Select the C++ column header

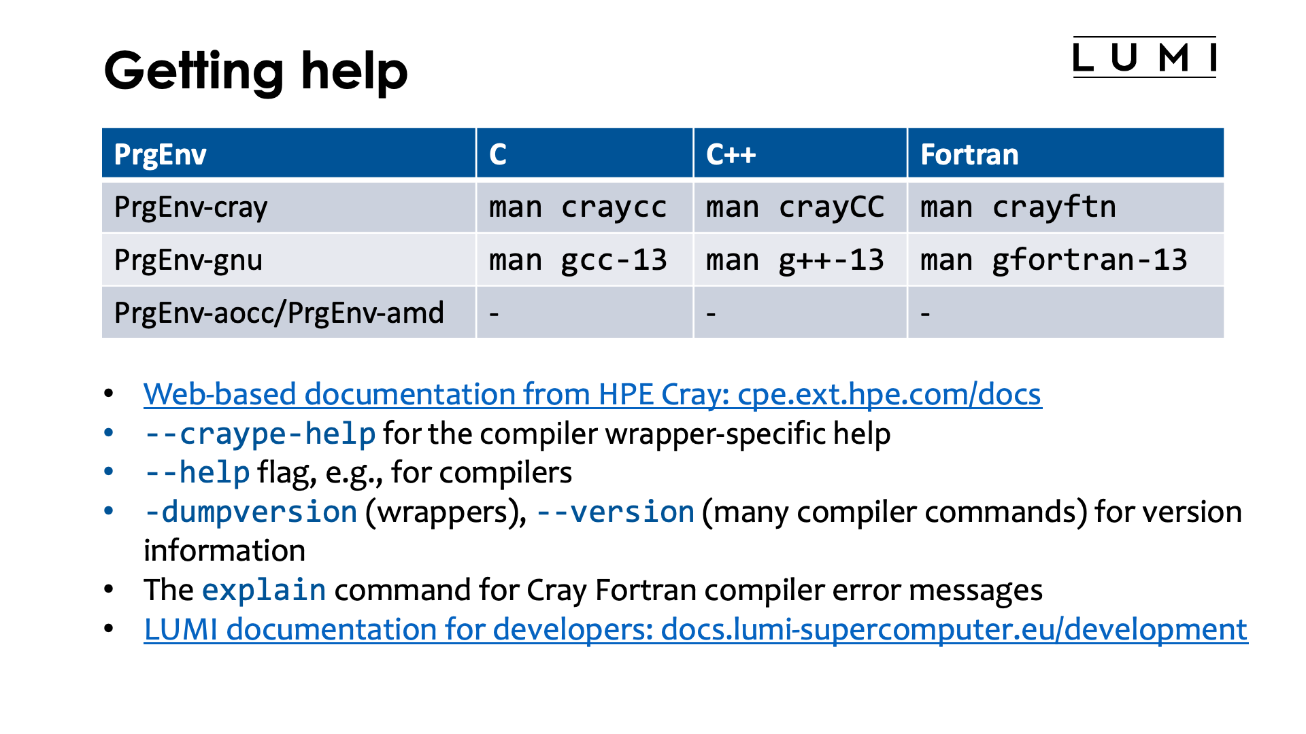click(x=731, y=154)
